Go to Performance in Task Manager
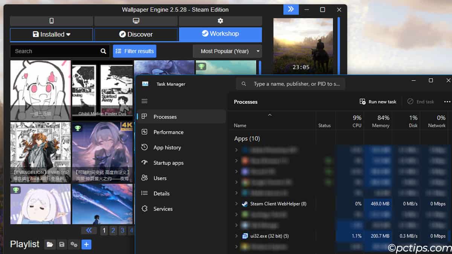Viewport: 452px width, 254px height. [168, 132]
